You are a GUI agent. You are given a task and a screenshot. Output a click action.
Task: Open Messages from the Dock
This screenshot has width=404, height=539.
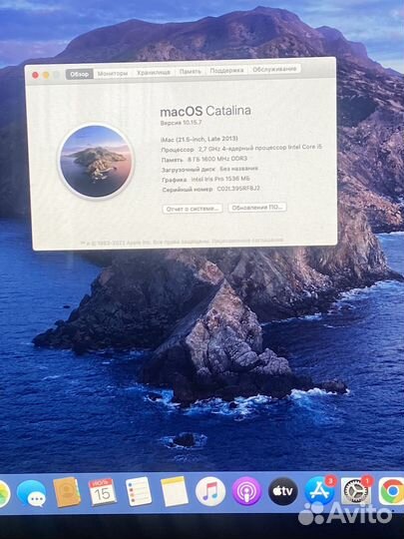(31, 494)
